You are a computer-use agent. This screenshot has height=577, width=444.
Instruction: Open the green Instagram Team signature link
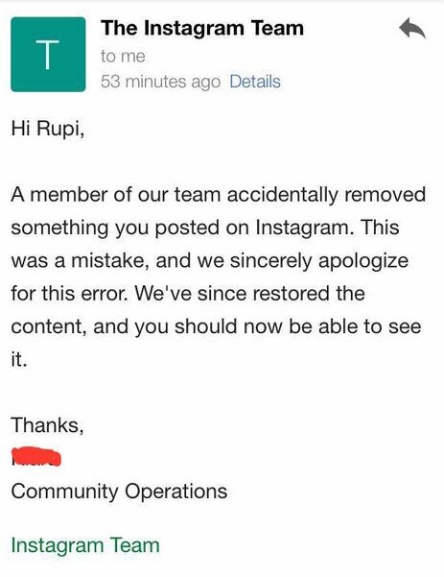pos(85,545)
